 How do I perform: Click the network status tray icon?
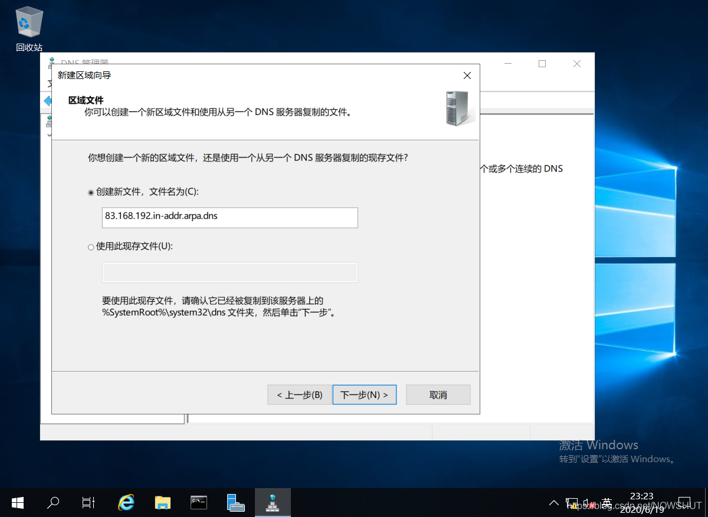(x=572, y=502)
